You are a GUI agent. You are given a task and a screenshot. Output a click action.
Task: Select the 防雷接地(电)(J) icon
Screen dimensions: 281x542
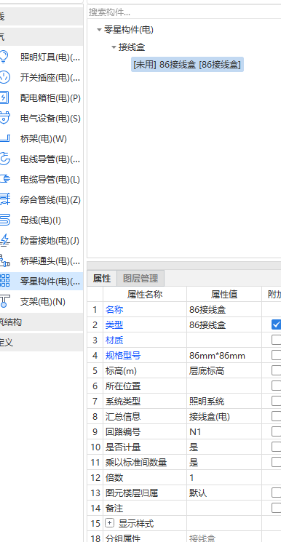click(x=4, y=241)
